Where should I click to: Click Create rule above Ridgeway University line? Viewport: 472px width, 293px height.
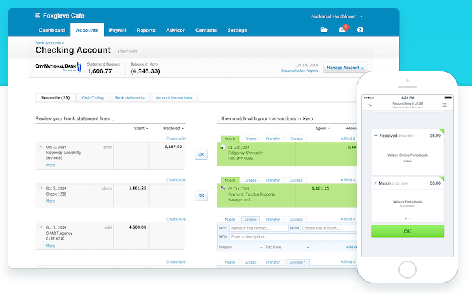pos(176,138)
